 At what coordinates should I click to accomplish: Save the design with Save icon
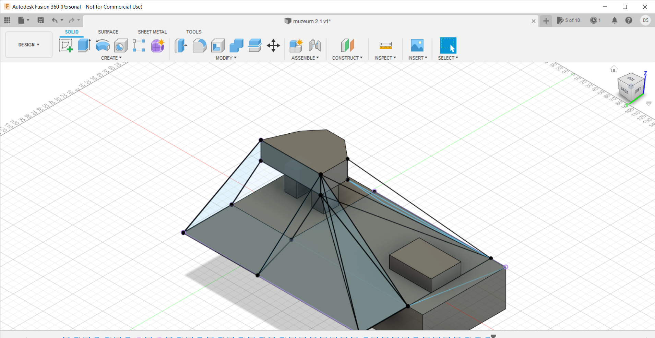pyautogui.click(x=40, y=20)
